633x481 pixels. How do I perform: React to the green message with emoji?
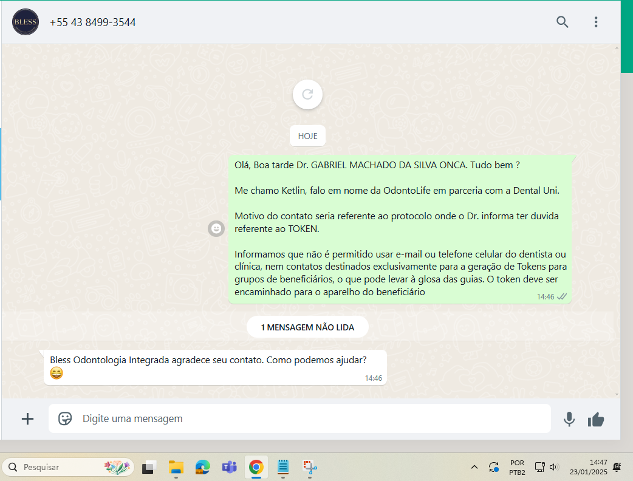click(x=216, y=229)
